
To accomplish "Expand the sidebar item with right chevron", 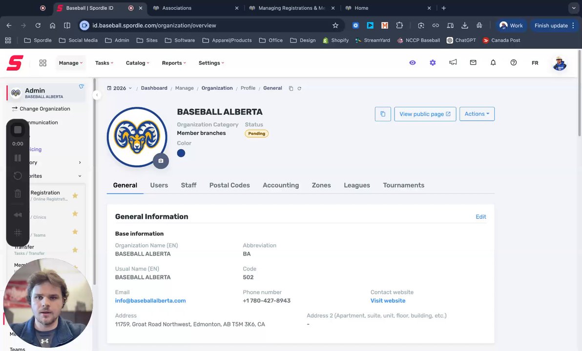I will click(x=80, y=162).
